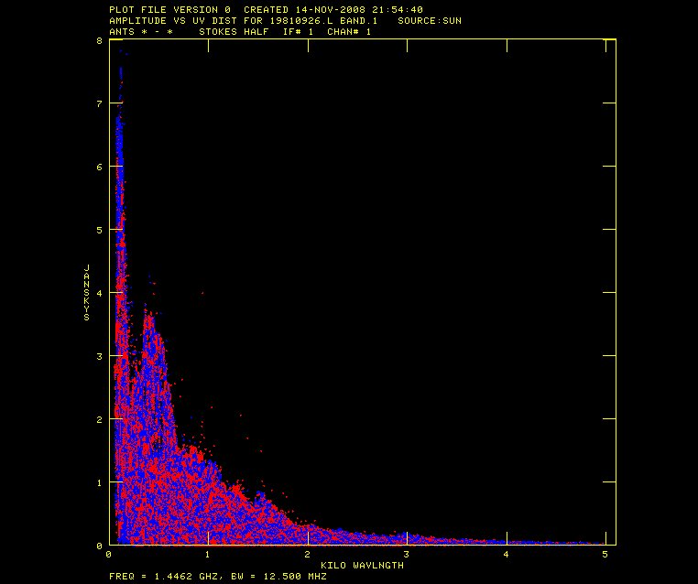
Task: Click the KILO WAVLNGTH x-axis label
Action: click(x=362, y=565)
